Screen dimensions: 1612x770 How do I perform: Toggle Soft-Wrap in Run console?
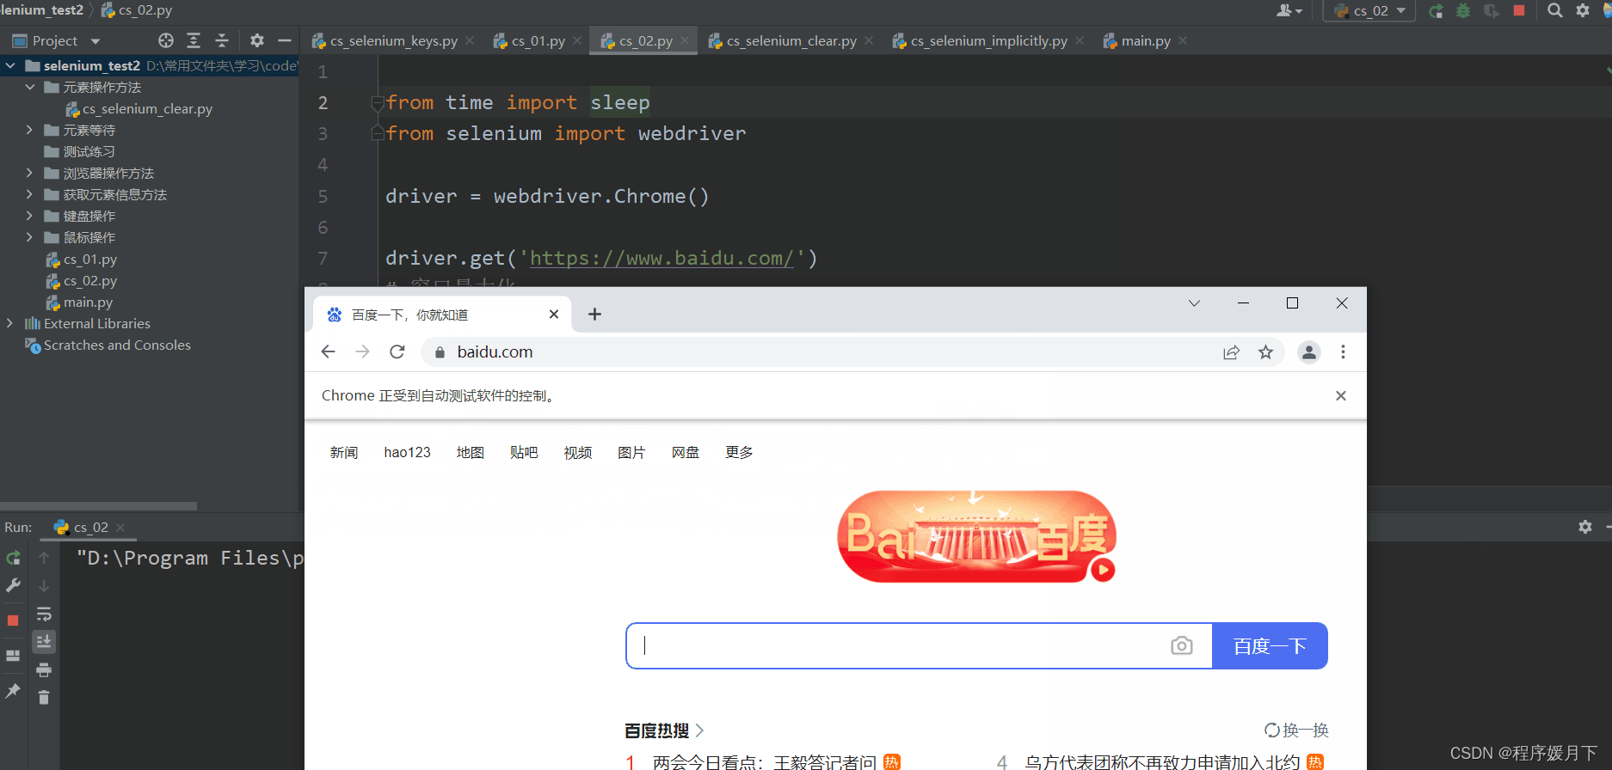coord(44,614)
